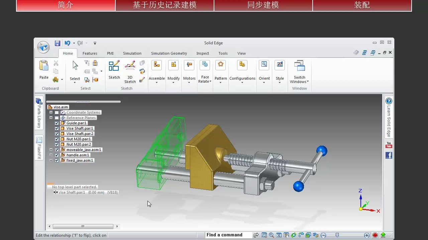The height and width of the screenshot is (240, 428).
Task: Expand the moveable_jaw.asm:1 tree node
Action: click(x=51, y=150)
